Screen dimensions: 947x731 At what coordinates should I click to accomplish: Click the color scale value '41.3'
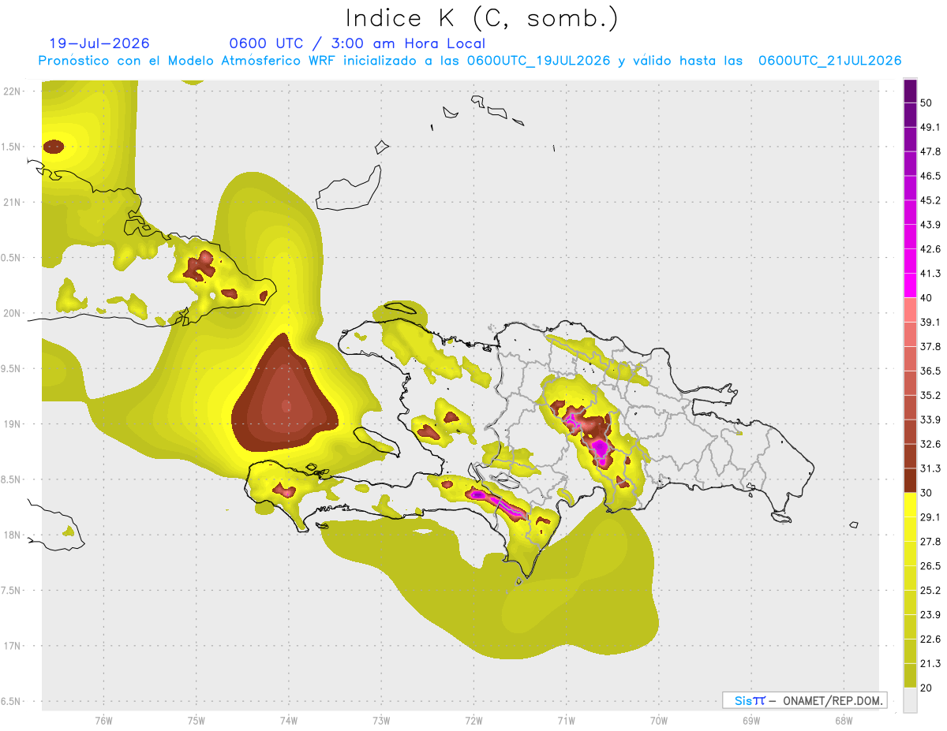[930, 274]
